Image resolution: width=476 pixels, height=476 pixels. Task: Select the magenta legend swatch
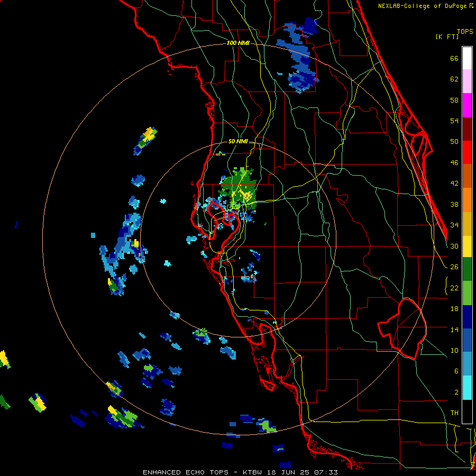[x=467, y=105]
